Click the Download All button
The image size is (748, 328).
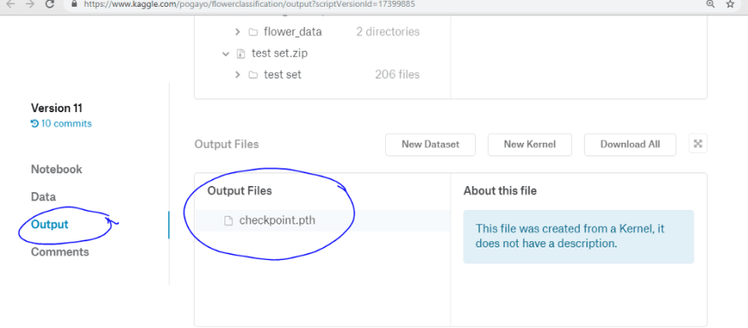coord(630,144)
